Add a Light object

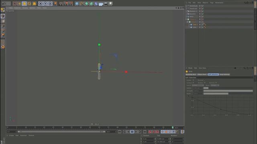(x=111, y=4)
